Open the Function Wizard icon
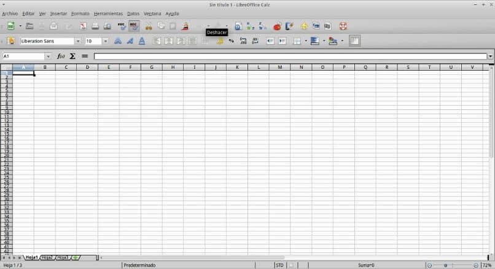The image size is (495, 269). [61, 57]
